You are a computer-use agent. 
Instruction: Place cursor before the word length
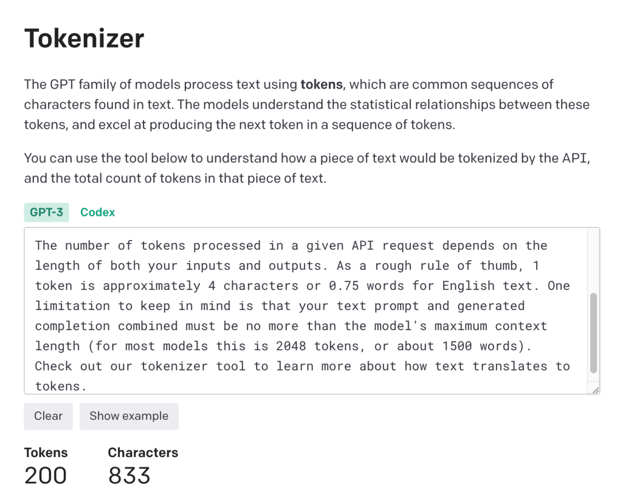point(36,265)
